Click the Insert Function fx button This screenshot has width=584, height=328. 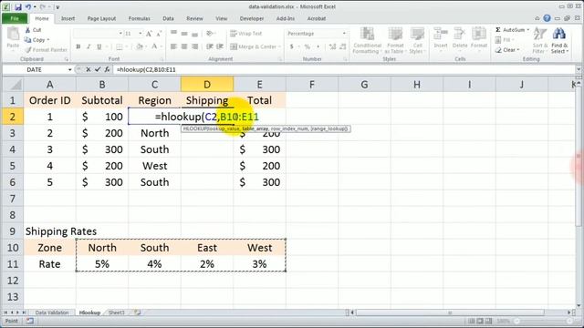click(x=108, y=69)
